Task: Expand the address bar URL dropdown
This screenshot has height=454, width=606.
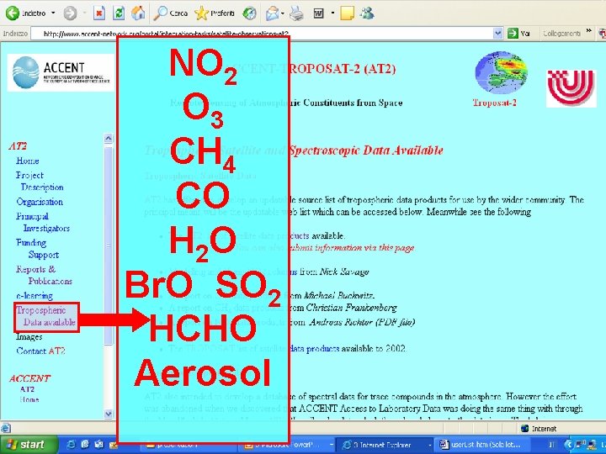Action: tap(498, 34)
